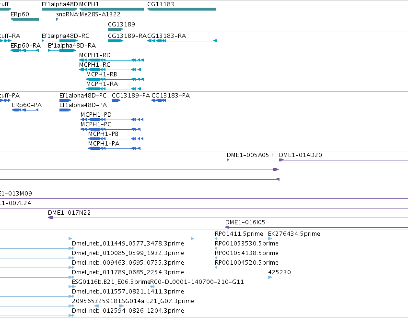Select Dmel_neb_009463_0695_0755.3prime label
Viewport: 408px width, 318px height.
tap(128, 263)
